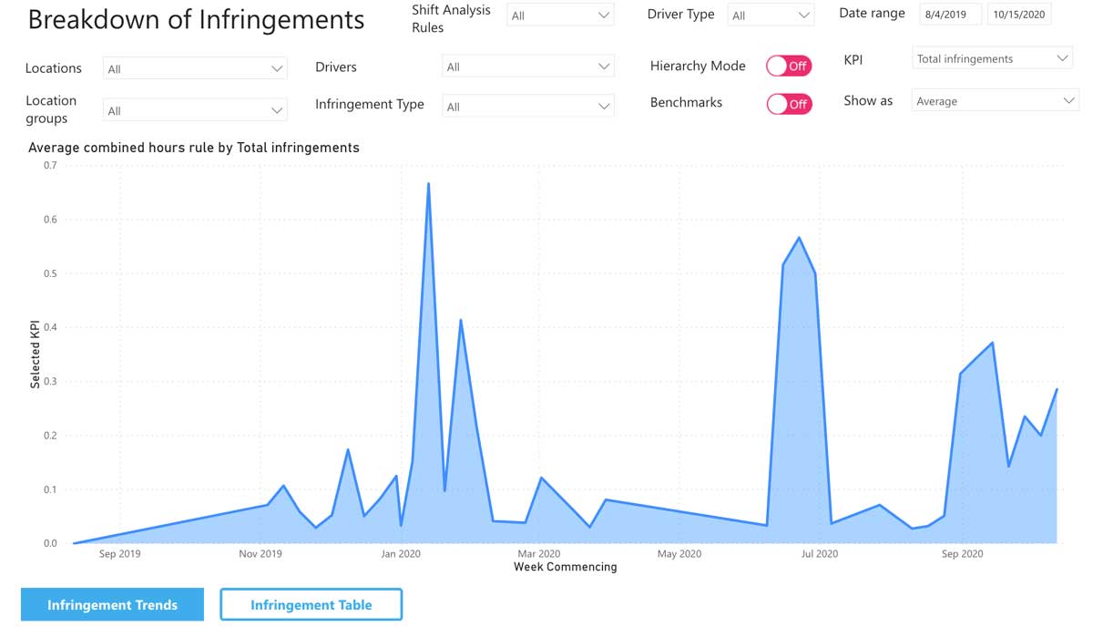This screenshot has width=1093, height=627.
Task: Toggle the Hierarchy Mode switch
Action: 788,67
